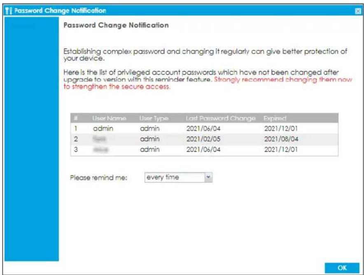Select user name 'admin' in row 1

[103, 128]
